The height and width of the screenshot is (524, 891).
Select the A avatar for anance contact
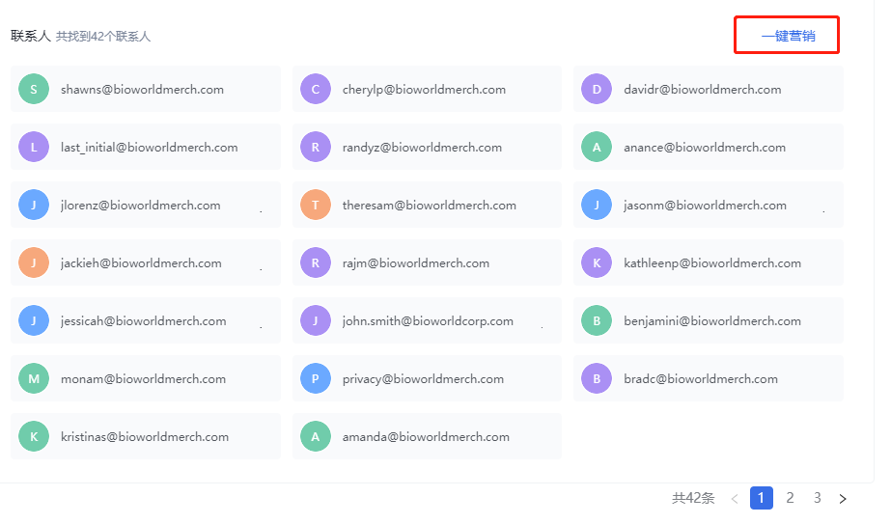click(597, 148)
